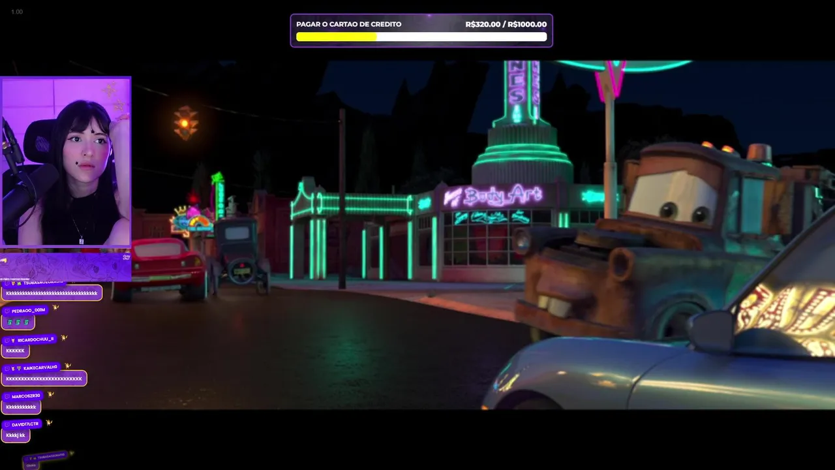Click the Pikachu sticker beside PEDRAOO_001M
This screenshot has width=835, height=470.
55,307
